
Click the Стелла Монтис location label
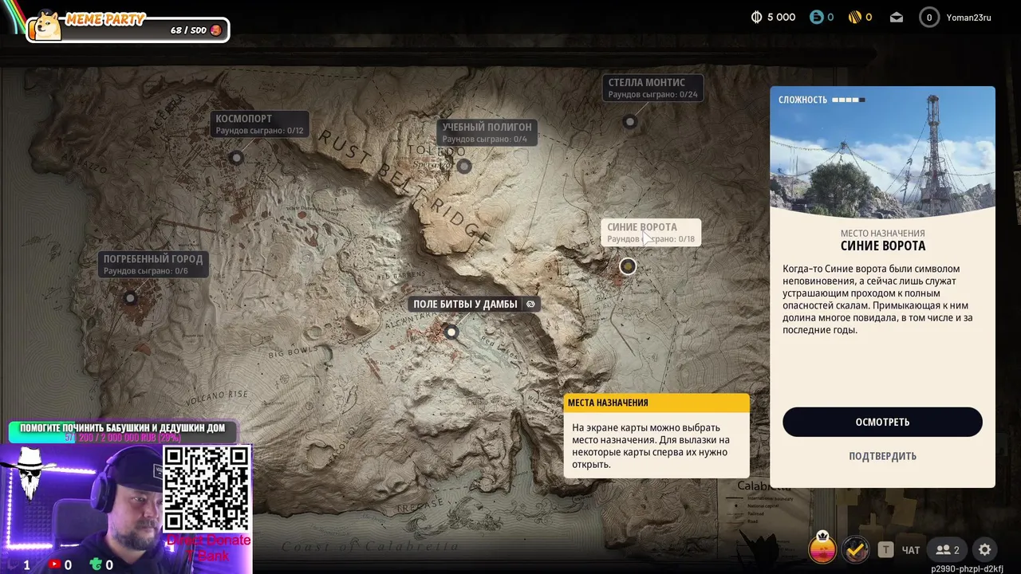pyautogui.click(x=653, y=88)
